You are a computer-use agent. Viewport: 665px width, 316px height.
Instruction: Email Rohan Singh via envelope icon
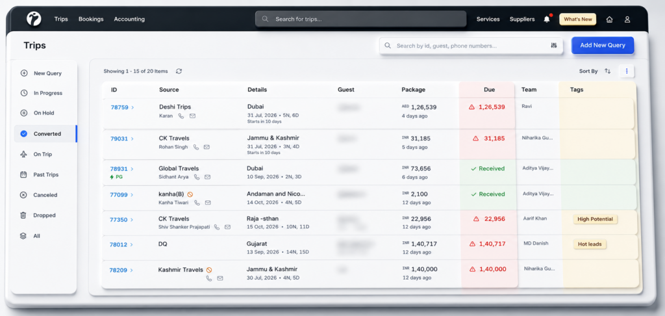click(207, 148)
